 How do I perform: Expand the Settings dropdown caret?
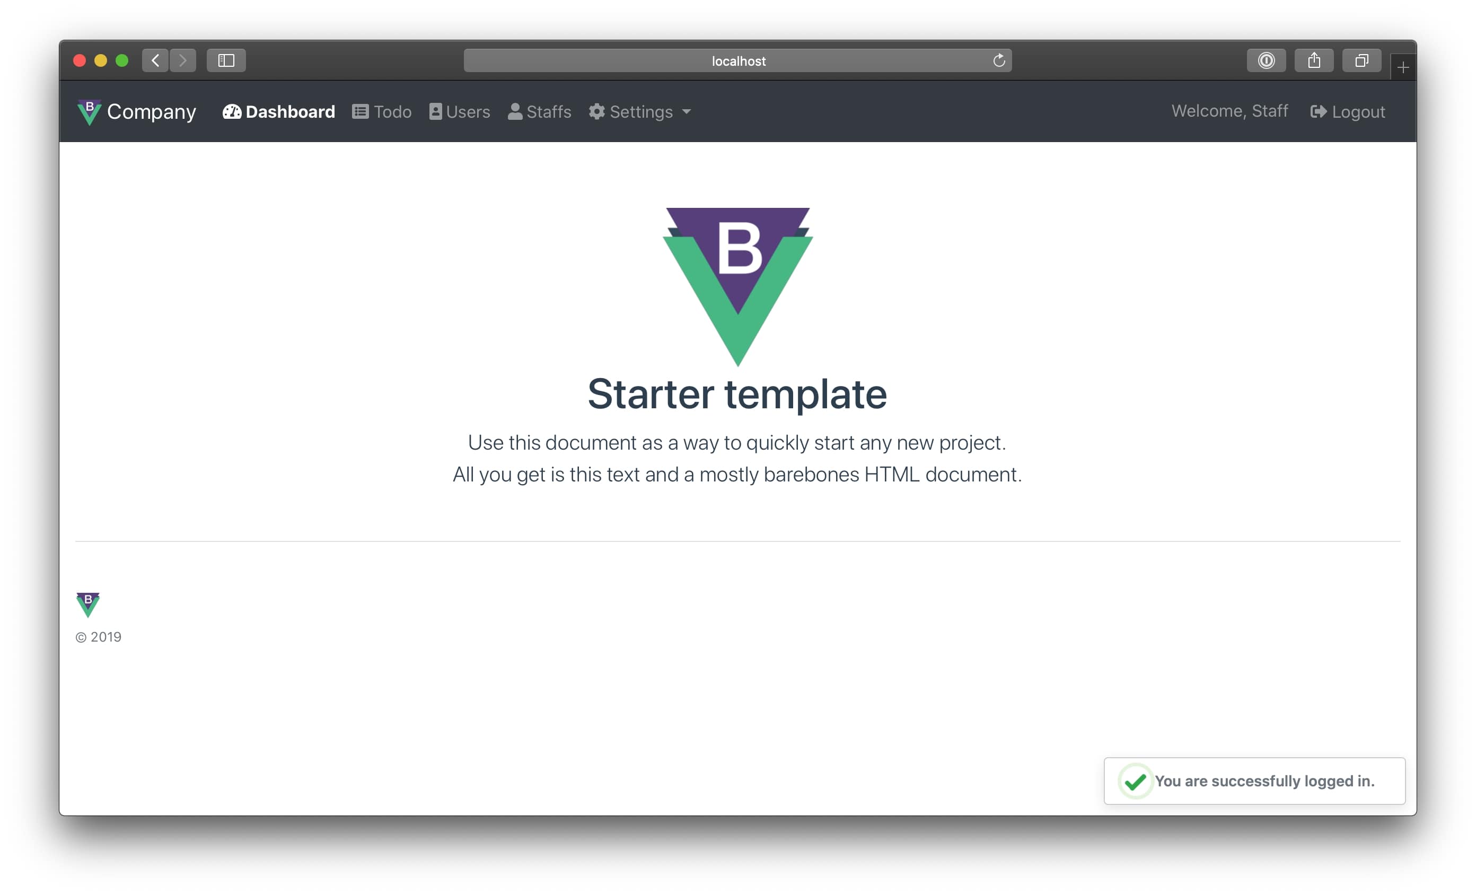pos(687,112)
